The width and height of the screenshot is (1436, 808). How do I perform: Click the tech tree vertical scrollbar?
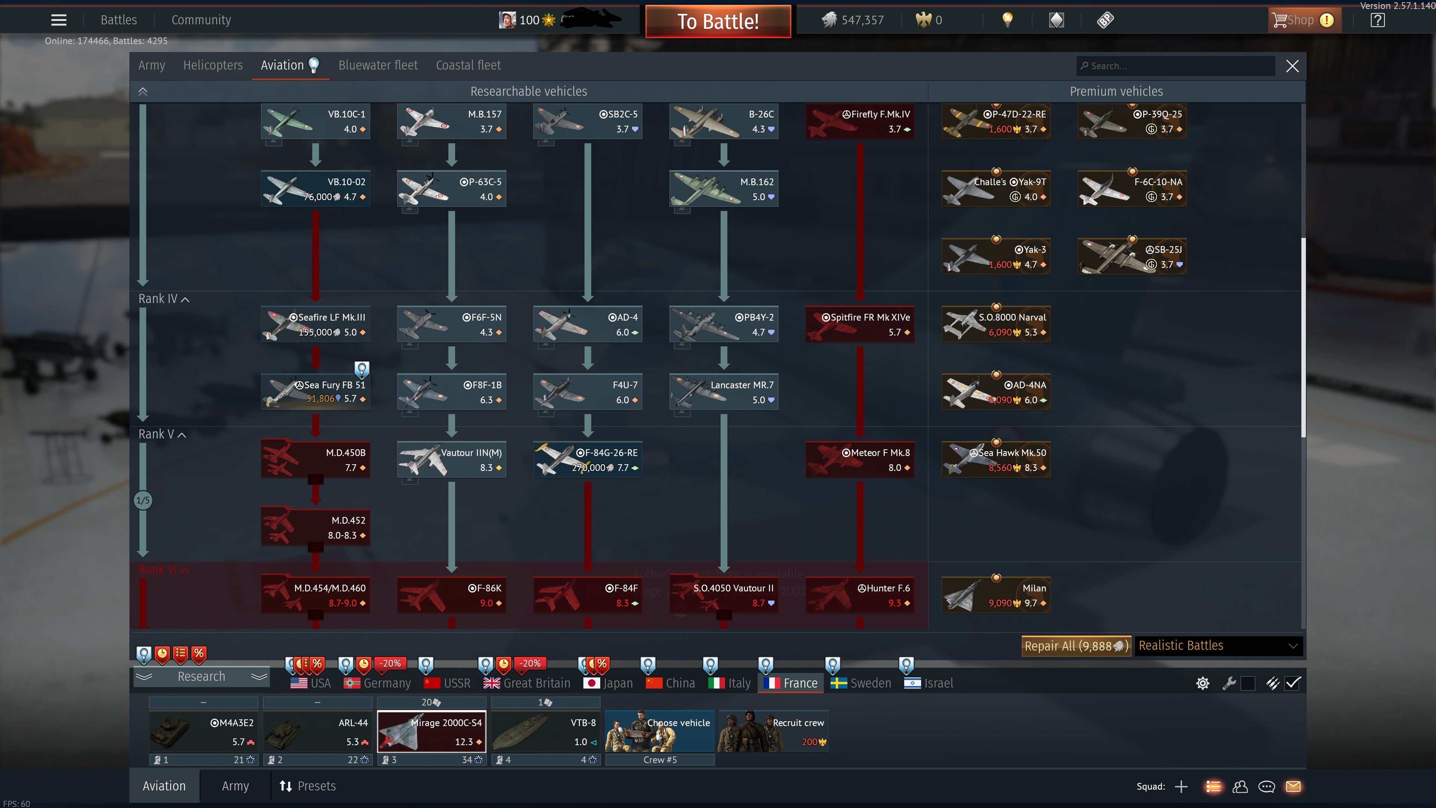[x=1303, y=337]
